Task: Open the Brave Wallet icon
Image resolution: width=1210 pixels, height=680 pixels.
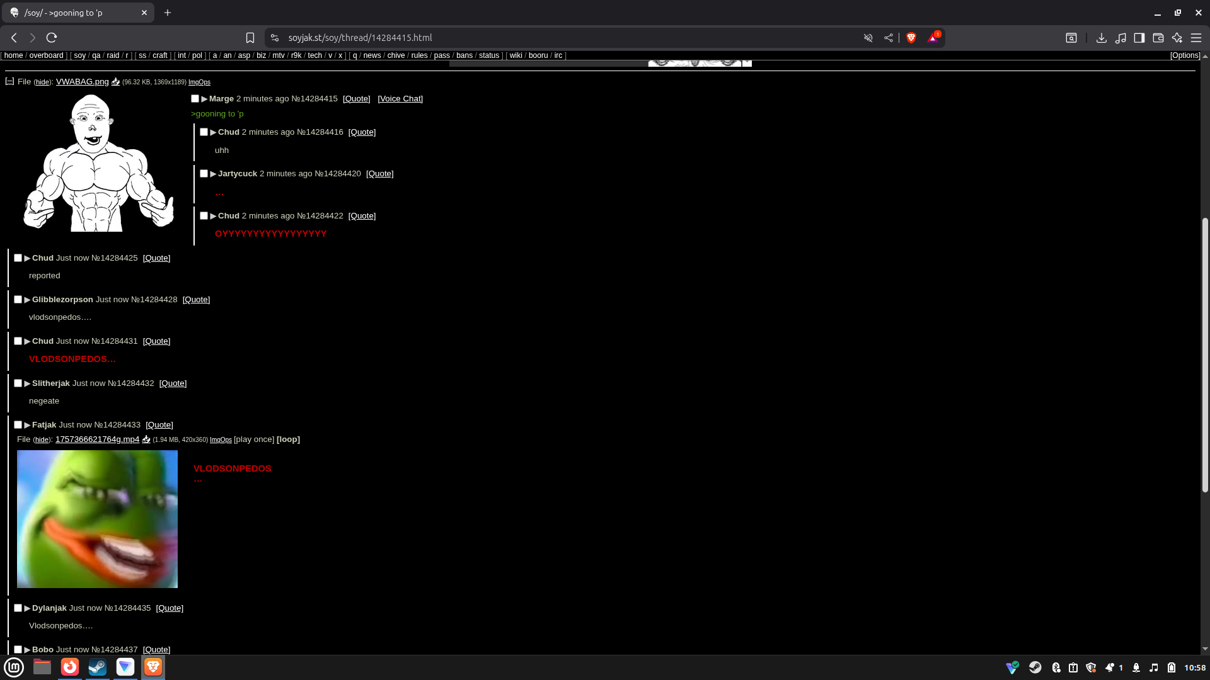Action: pos(1158,38)
